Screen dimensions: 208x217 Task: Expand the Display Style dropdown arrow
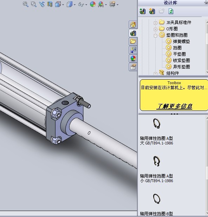click(x=75, y=5)
